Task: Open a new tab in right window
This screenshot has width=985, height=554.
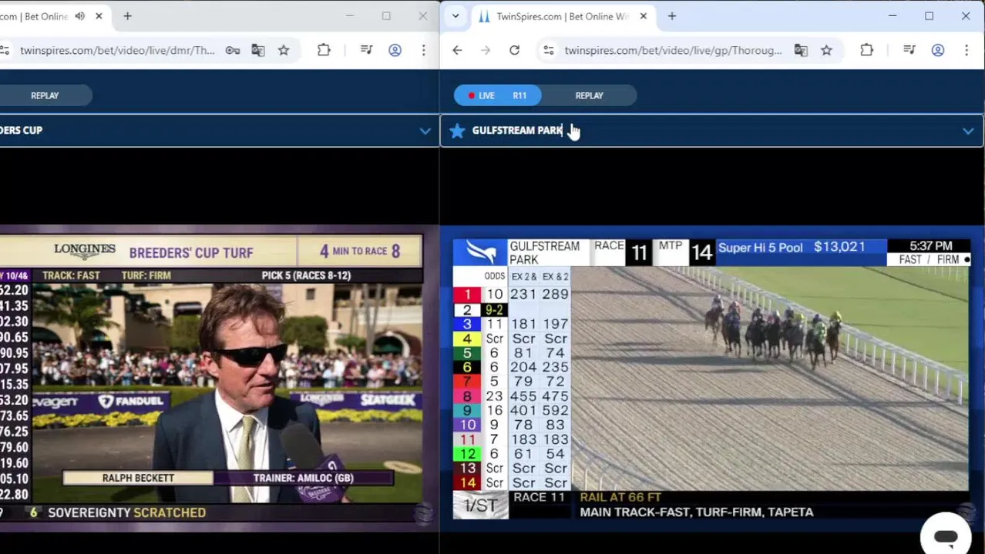Action: 672,16
